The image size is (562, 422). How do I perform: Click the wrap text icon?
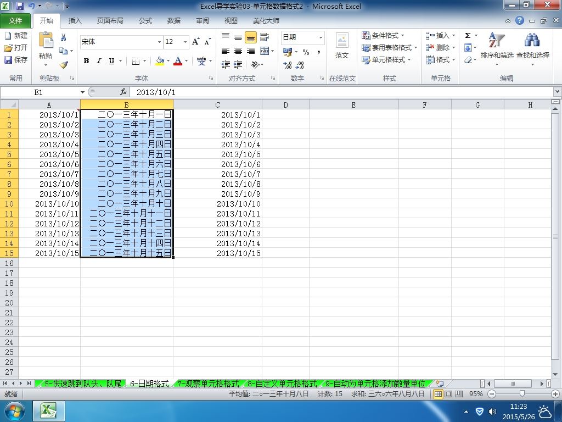(x=265, y=37)
